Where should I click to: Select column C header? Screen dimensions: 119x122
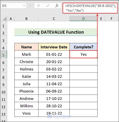[54, 19]
